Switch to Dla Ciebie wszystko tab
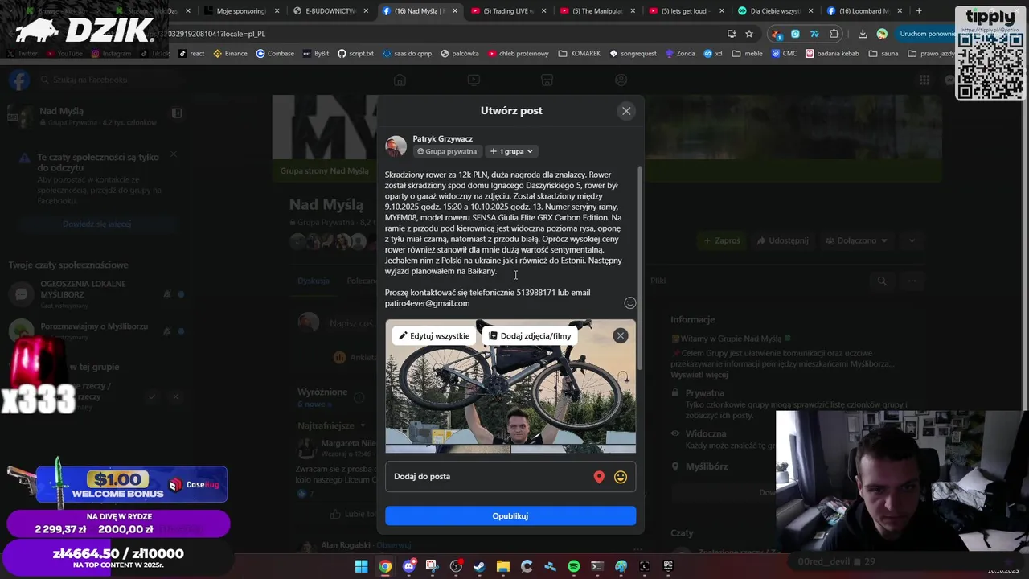Screen dimensions: 1029x579 [x=775, y=11]
